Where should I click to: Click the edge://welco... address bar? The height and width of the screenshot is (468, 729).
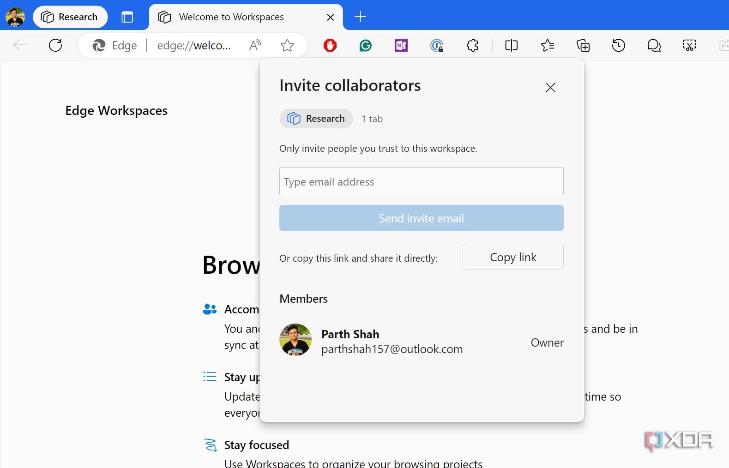coord(193,45)
